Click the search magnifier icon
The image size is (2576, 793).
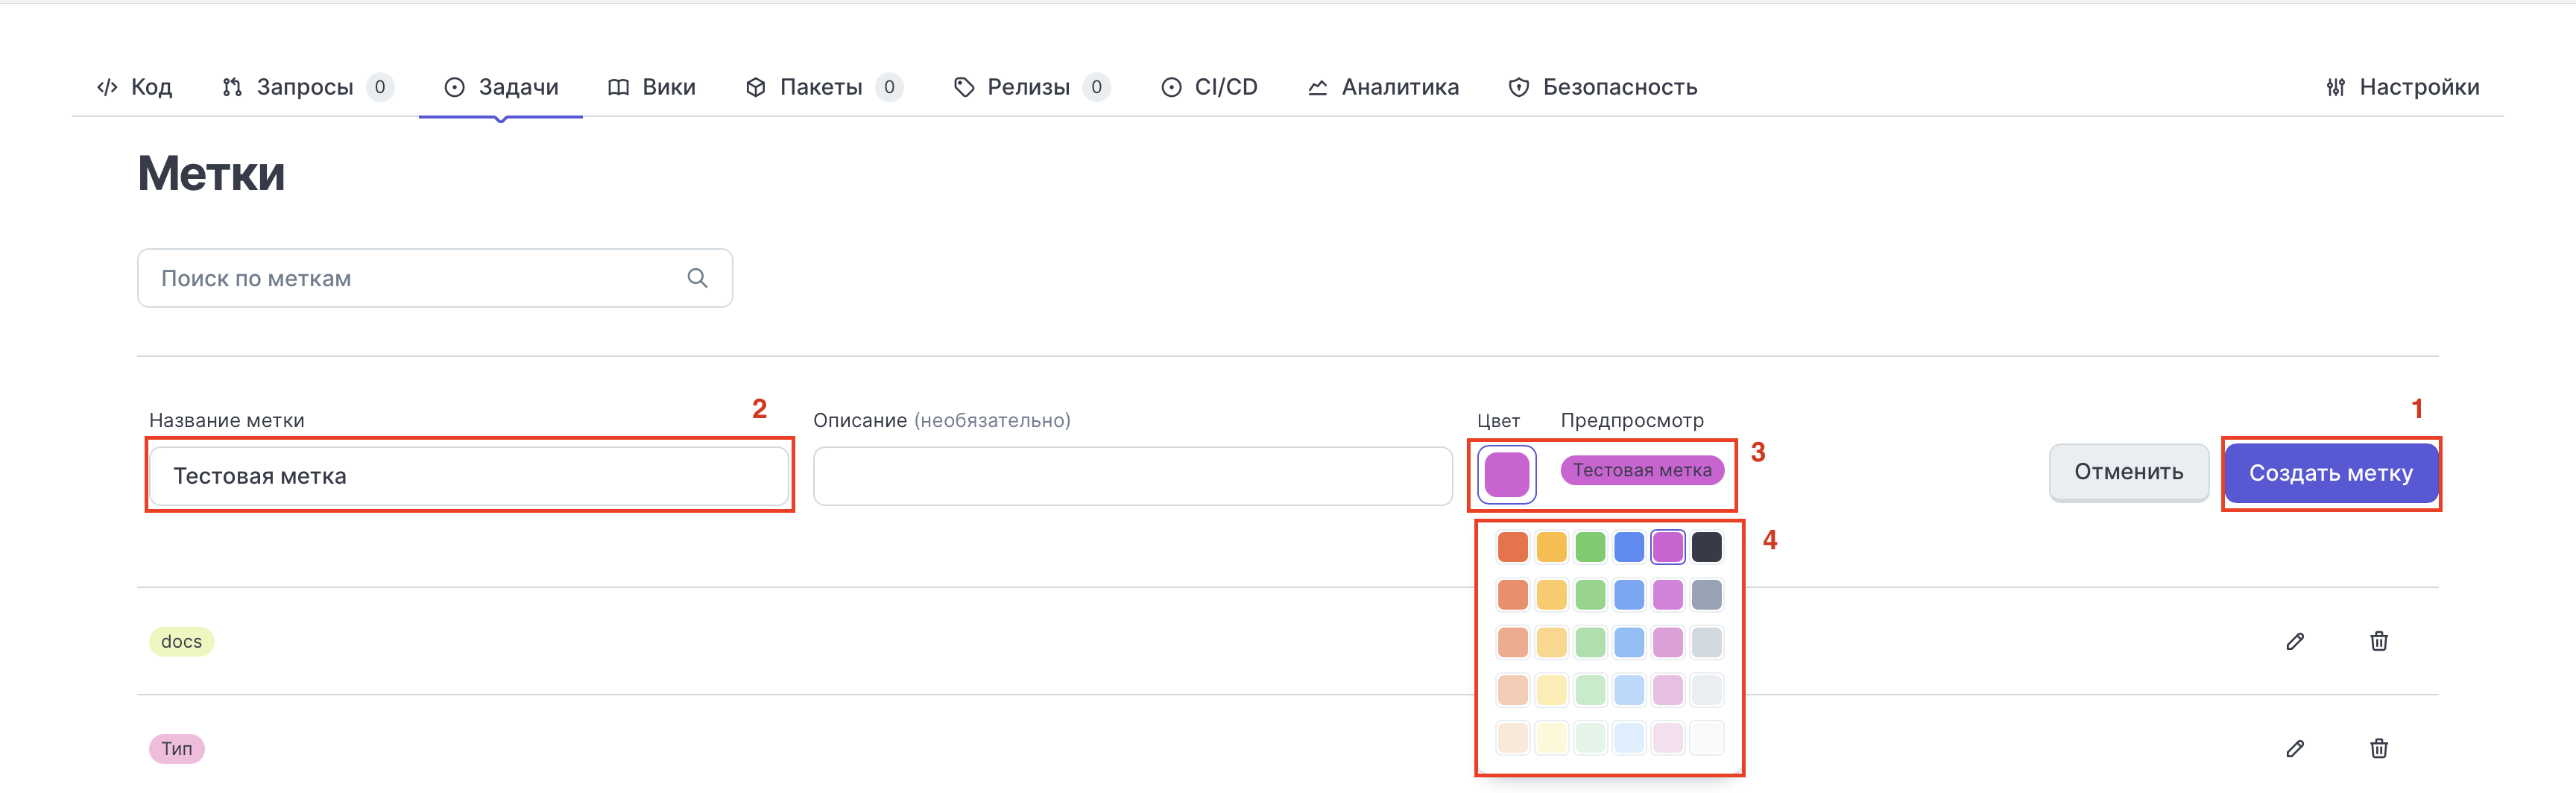[x=697, y=278]
